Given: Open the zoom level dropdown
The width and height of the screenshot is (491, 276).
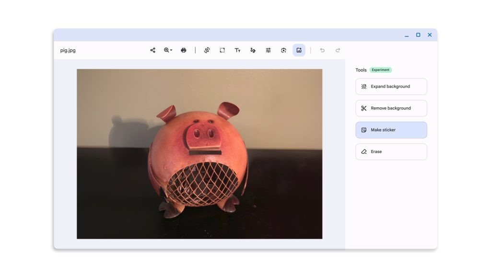Looking at the screenshot, I should point(168,50).
